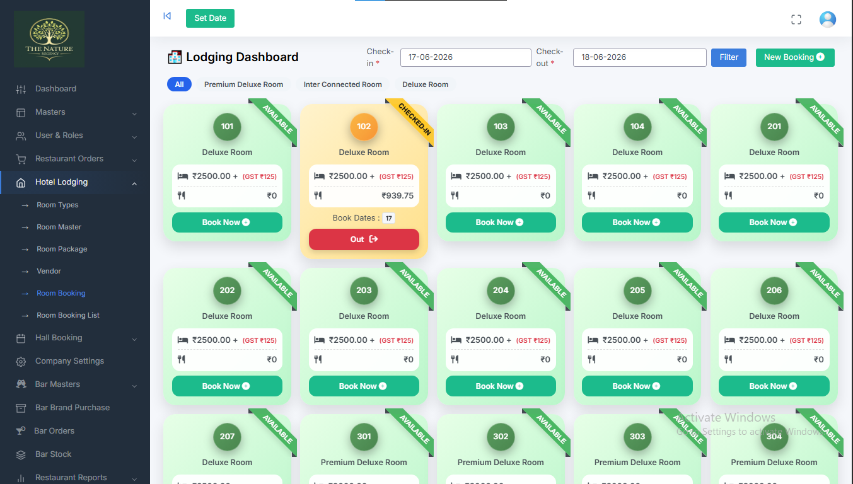Click the User & Roles people icon
This screenshot has height=484, width=853.
pos(21,136)
